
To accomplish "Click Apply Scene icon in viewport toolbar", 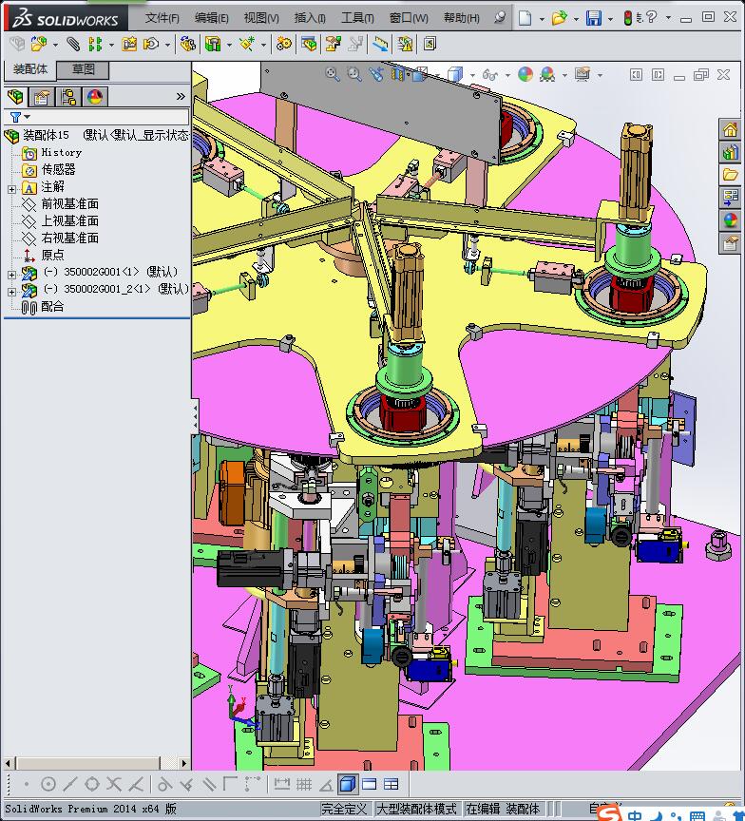I will (547, 74).
